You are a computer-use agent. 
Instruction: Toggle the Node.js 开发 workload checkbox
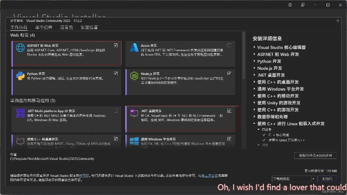pos(229,73)
